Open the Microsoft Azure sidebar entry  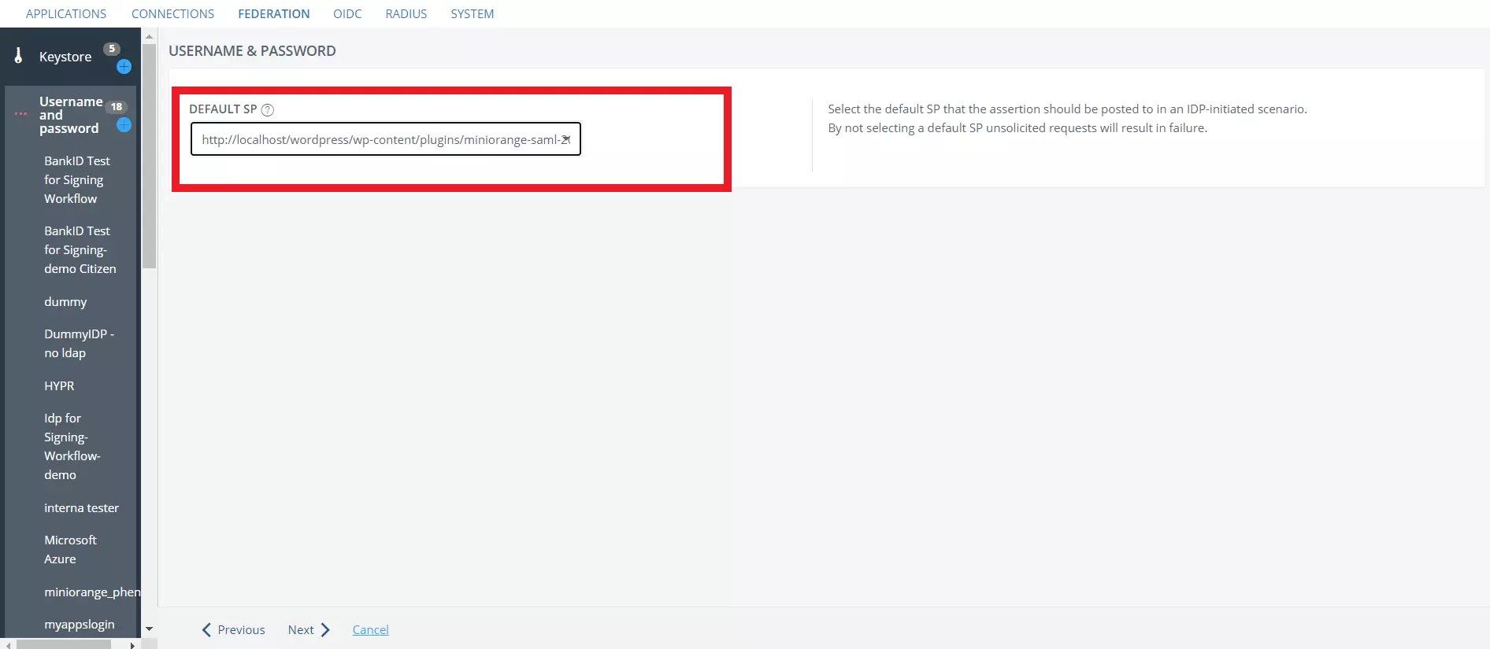(70, 549)
